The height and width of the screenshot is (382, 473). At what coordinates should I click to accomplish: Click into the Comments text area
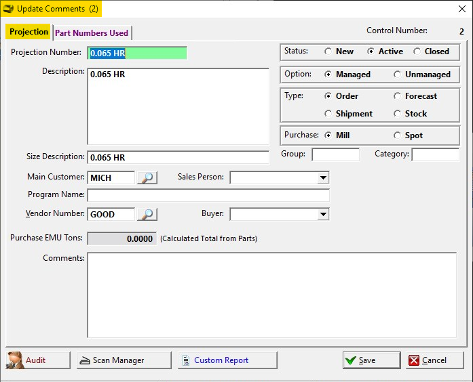pyautogui.click(x=272, y=295)
